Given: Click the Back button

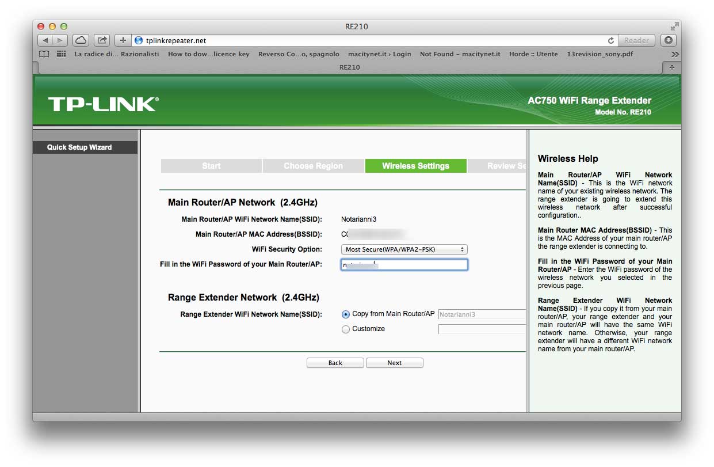Looking at the screenshot, I should click(x=335, y=363).
